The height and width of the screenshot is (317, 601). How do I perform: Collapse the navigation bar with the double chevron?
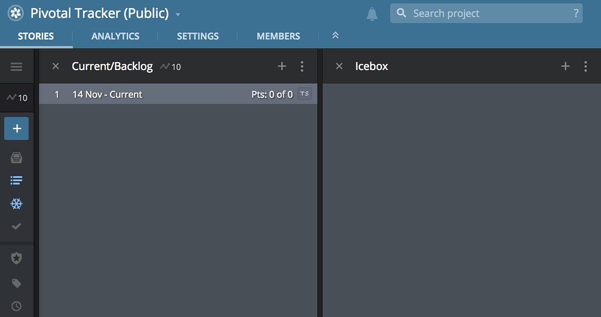click(x=335, y=36)
